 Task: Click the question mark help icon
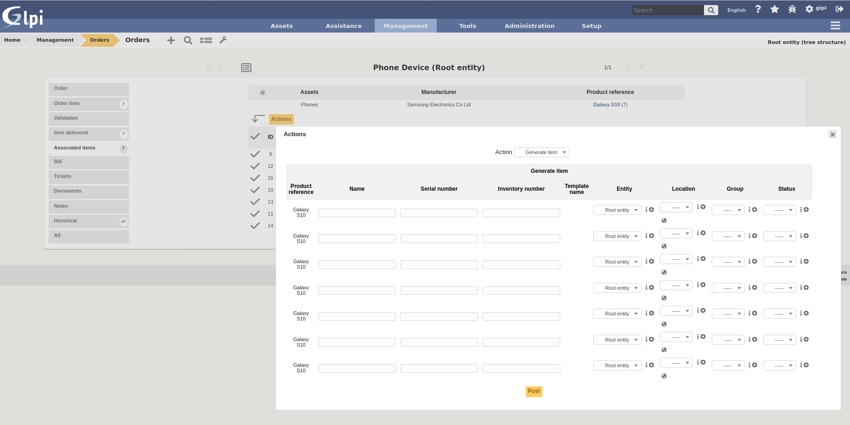(x=758, y=9)
